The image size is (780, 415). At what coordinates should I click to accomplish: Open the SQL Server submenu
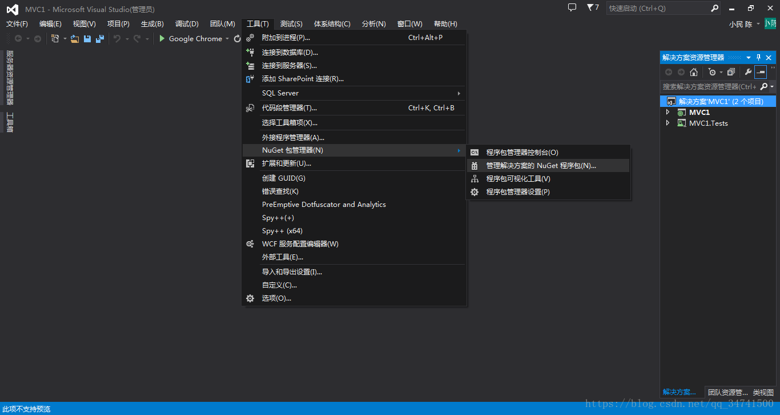[x=355, y=93]
